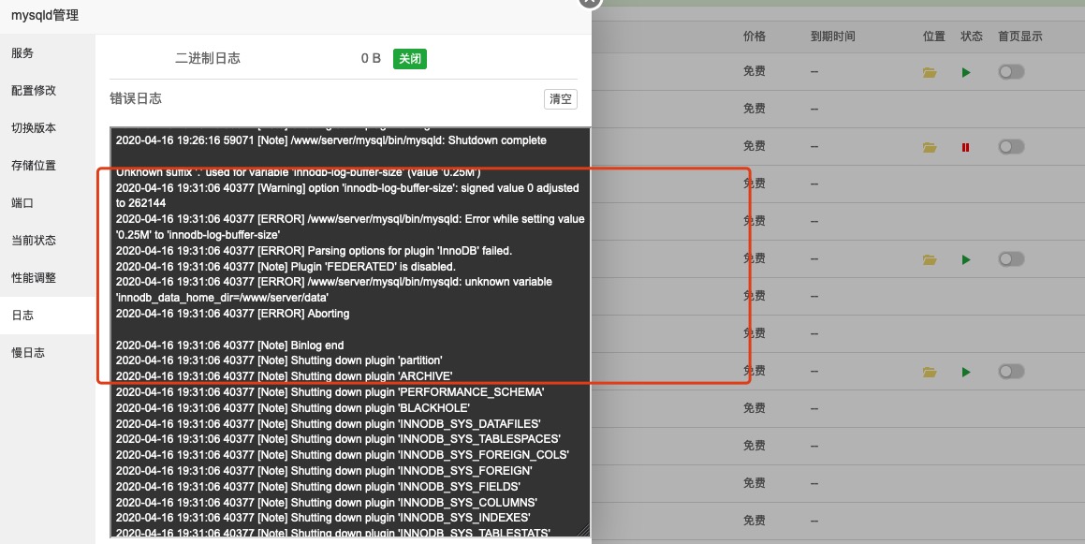Click the 到期时间 column header
The height and width of the screenshot is (544, 1085).
832,36
